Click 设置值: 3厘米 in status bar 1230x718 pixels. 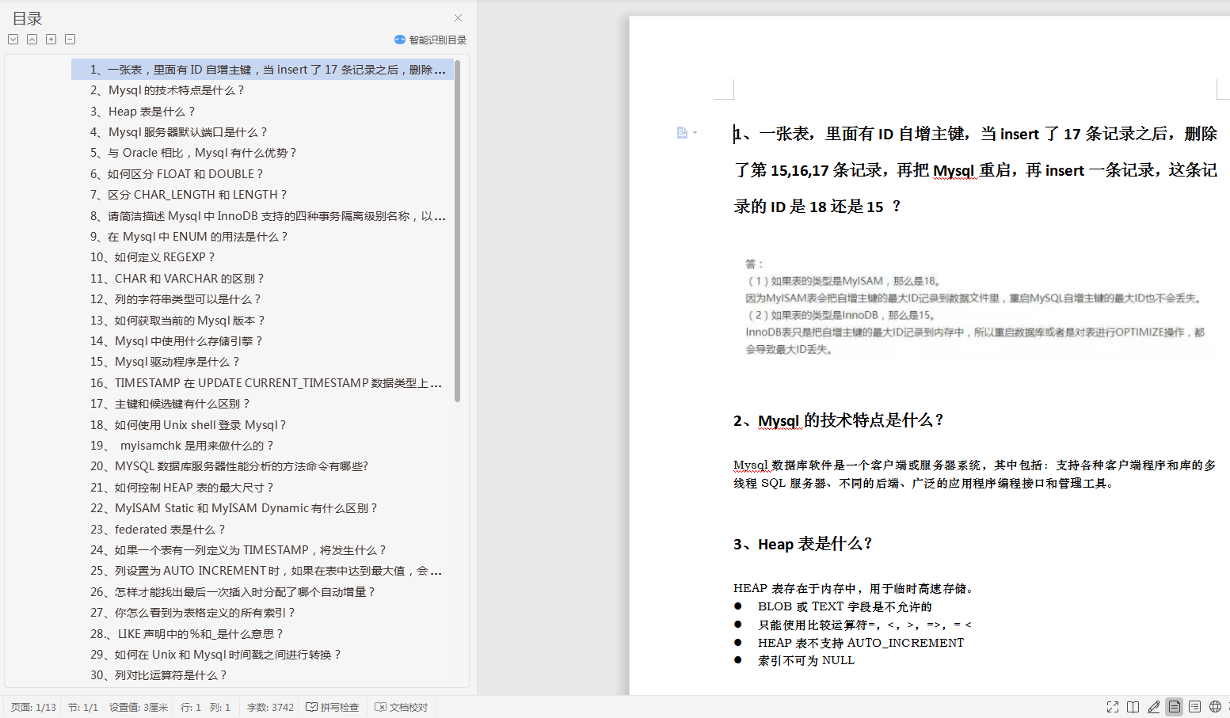point(139,707)
